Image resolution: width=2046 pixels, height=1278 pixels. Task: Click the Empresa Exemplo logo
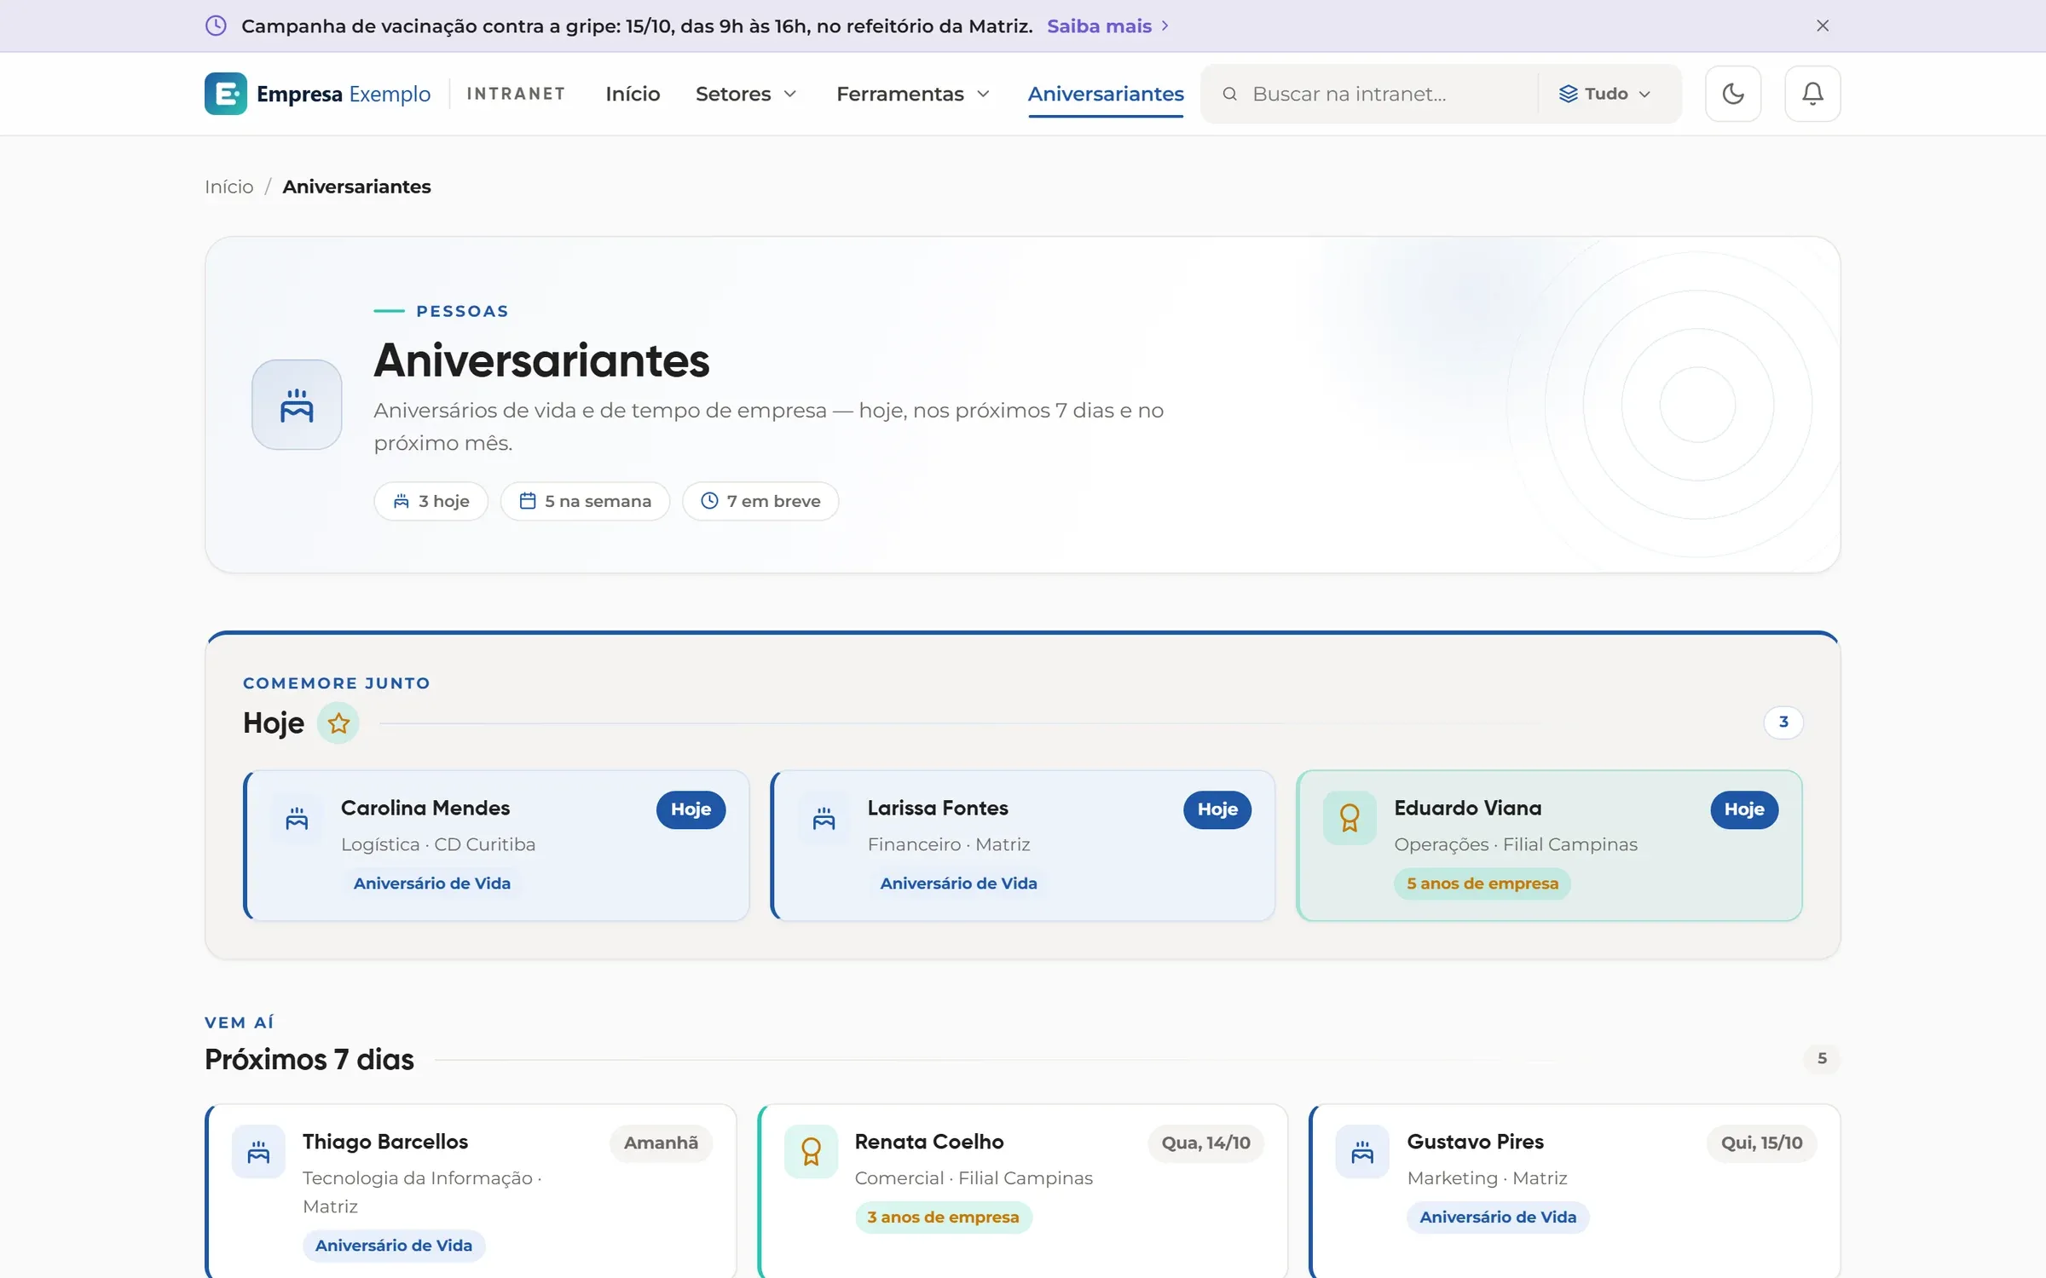[x=318, y=94]
